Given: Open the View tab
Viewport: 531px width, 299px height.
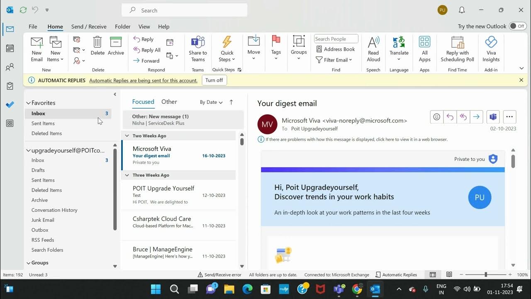Looking at the screenshot, I should [x=144, y=27].
